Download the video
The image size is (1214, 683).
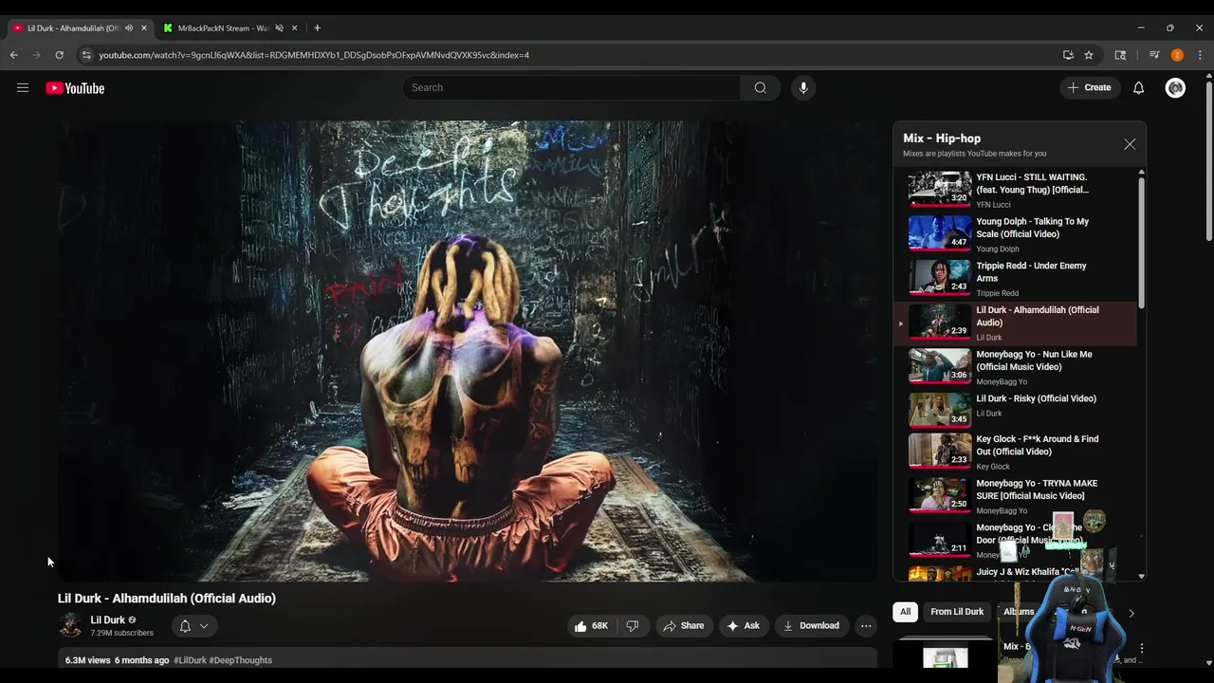point(812,626)
